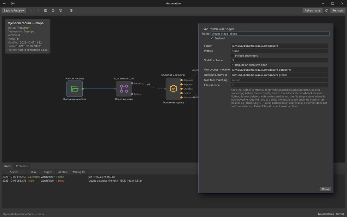Click the Approved output port dot
This screenshot has height=217, width=347.
click(x=181, y=80)
